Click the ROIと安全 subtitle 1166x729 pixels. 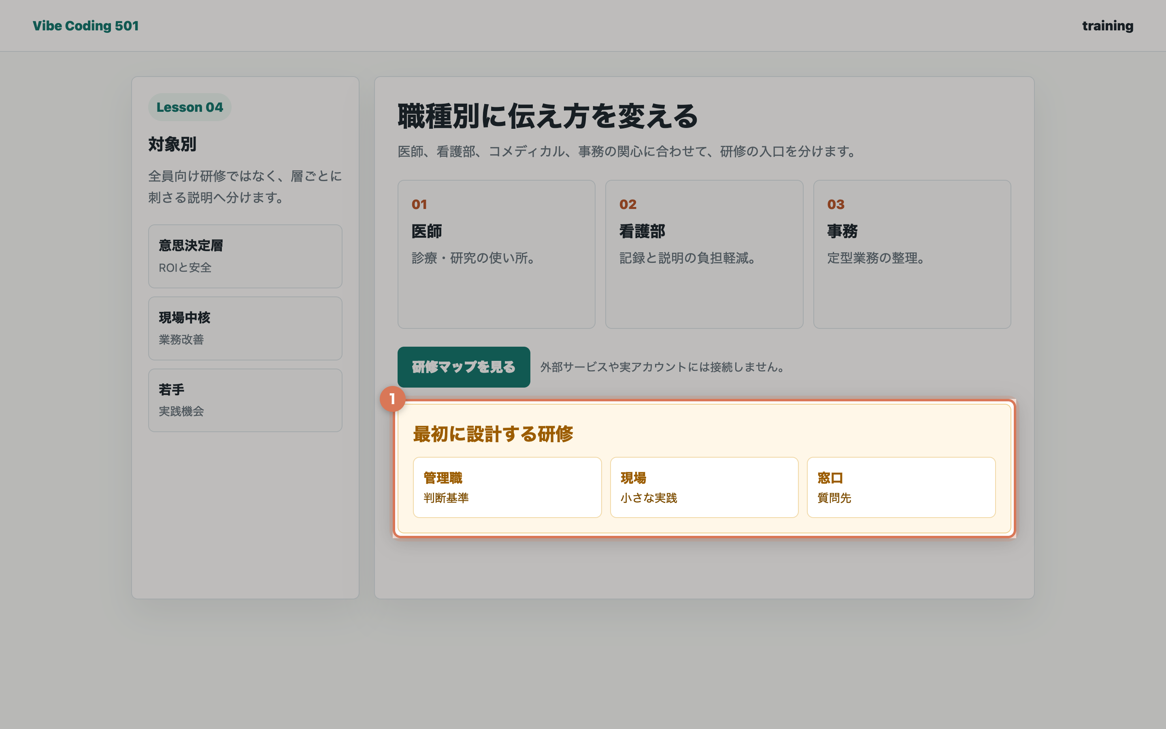coord(185,268)
